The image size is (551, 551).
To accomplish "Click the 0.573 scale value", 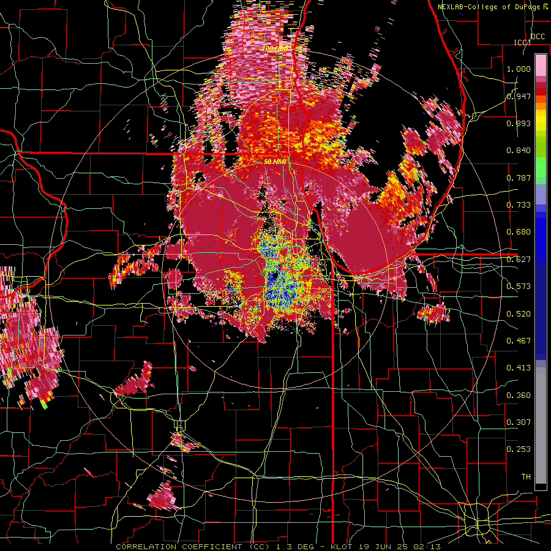I will point(519,287).
